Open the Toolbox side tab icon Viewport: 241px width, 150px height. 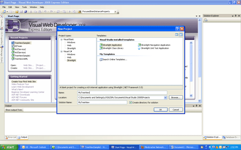[x=2, y=17]
